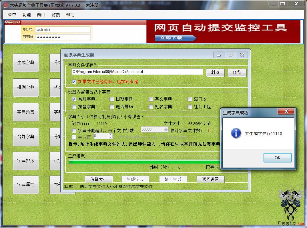Enable the 日期字典 checkbox

tap(112, 99)
